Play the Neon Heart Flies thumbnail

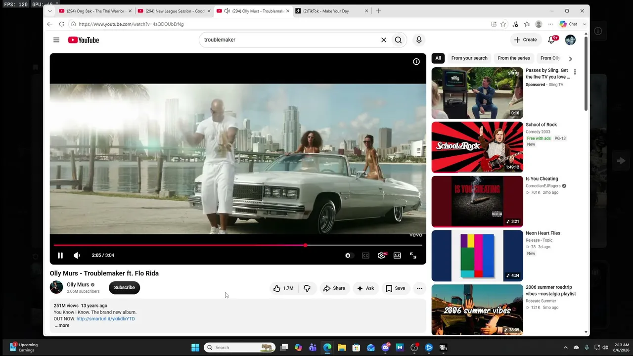(x=477, y=256)
